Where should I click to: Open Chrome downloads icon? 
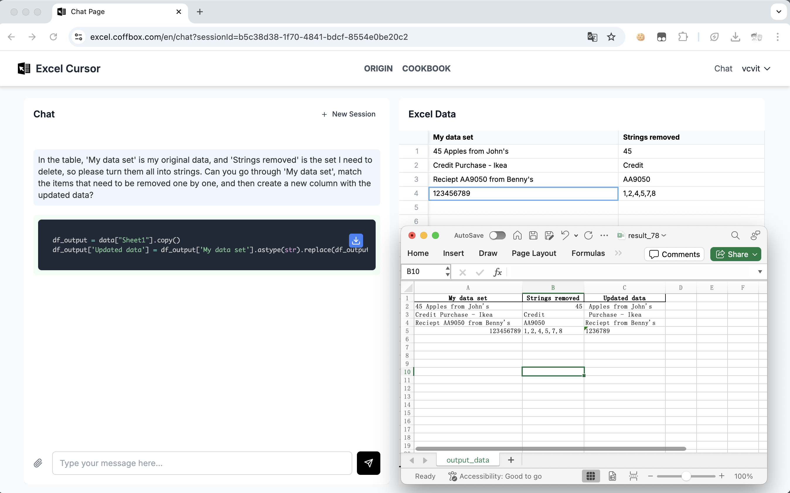coord(735,37)
